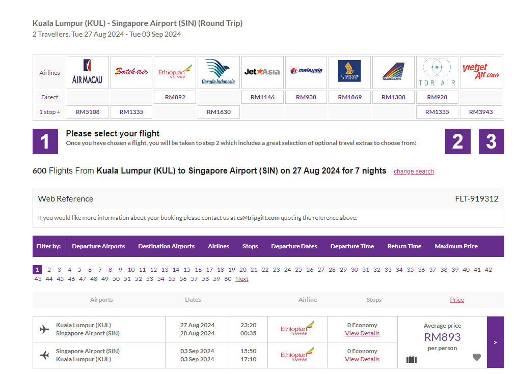Go to step 3 box

(x=492, y=141)
